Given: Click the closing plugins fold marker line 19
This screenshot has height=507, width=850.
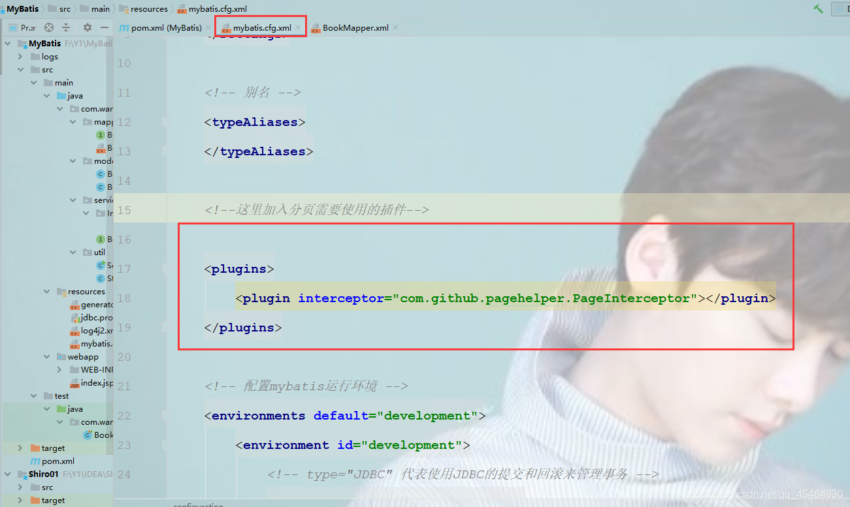Looking at the screenshot, I should point(167,328).
